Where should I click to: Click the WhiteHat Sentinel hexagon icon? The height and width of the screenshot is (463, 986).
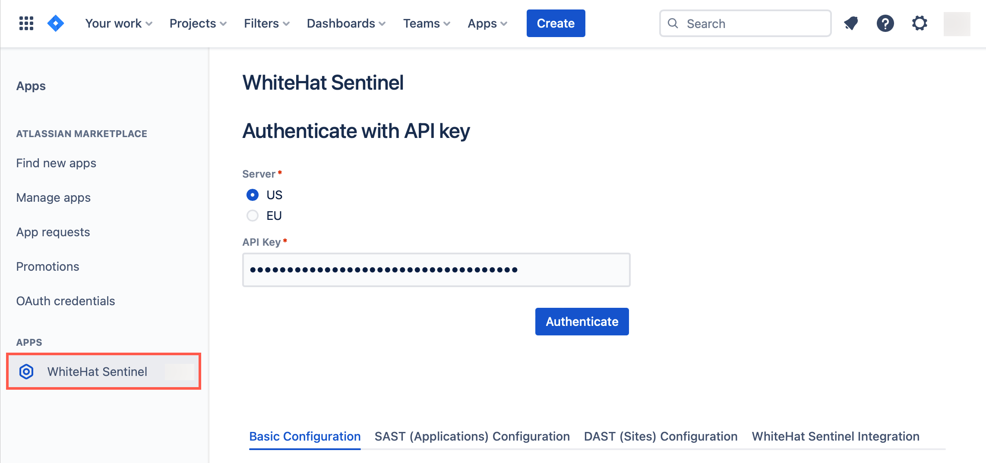coord(26,372)
